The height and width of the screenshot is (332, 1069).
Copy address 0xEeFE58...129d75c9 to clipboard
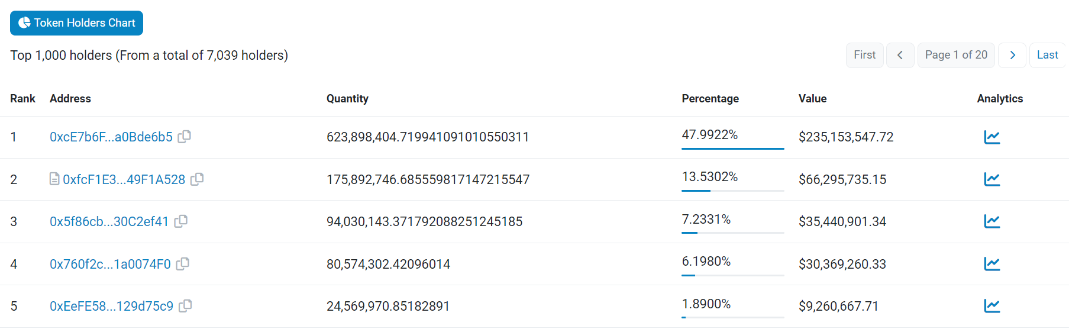[185, 306]
